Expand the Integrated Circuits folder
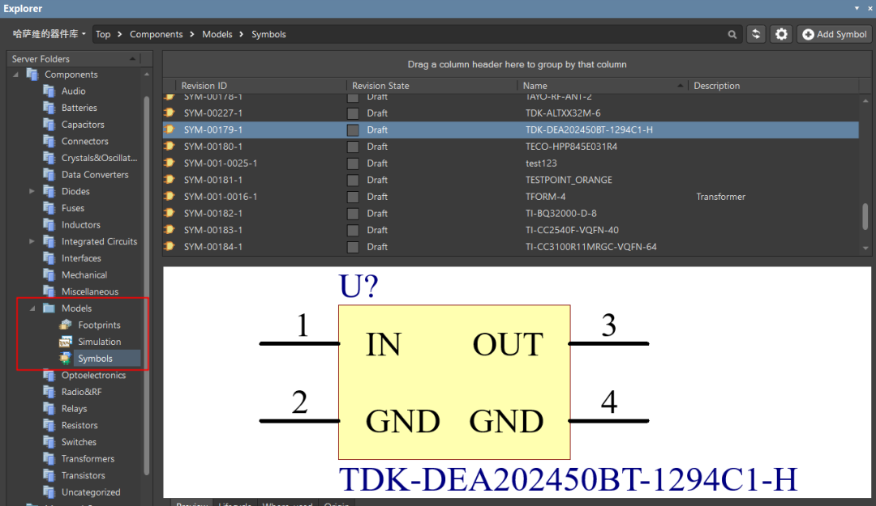The height and width of the screenshot is (506, 876). pyautogui.click(x=32, y=241)
